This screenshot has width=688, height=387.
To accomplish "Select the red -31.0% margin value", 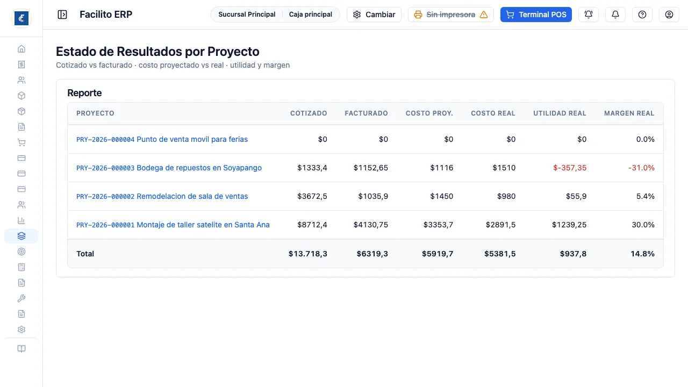I will point(641,168).
